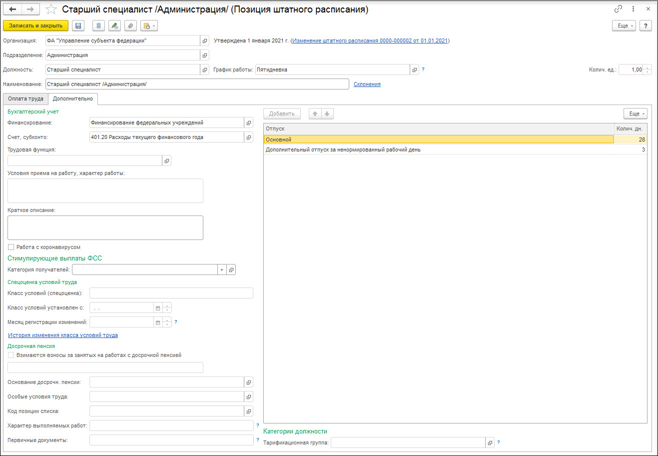
Task: Check Взимаются взносы за занятых на работах checkbox
Action: pos(11,355)
